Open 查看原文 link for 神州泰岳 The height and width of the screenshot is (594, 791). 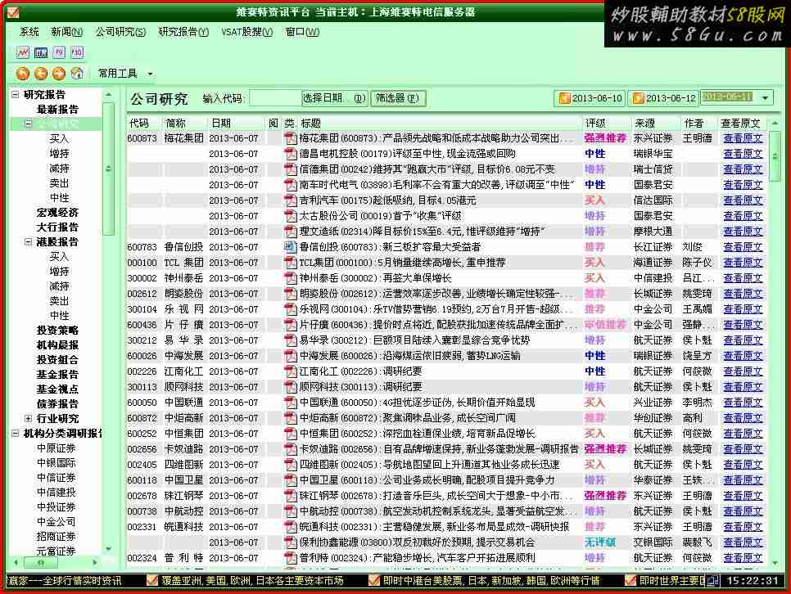coord(743,278)
